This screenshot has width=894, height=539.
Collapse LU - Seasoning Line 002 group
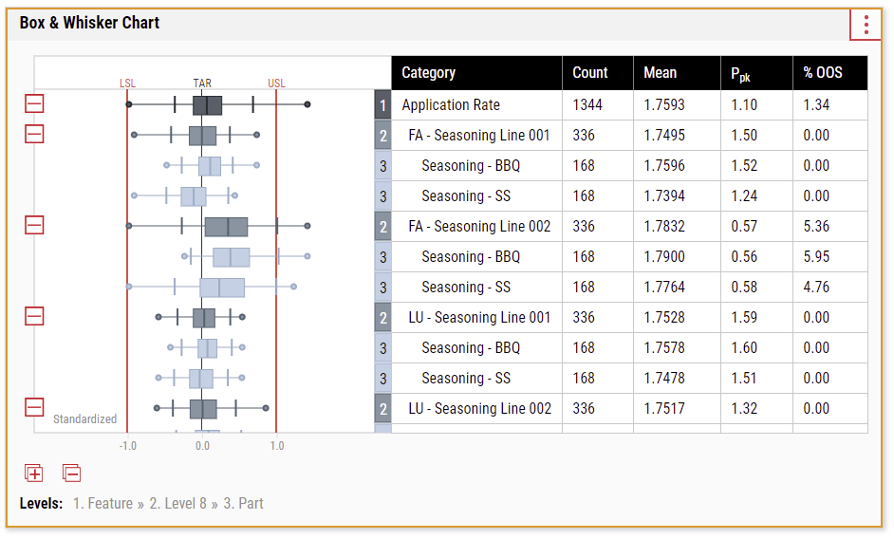point(34,407)
